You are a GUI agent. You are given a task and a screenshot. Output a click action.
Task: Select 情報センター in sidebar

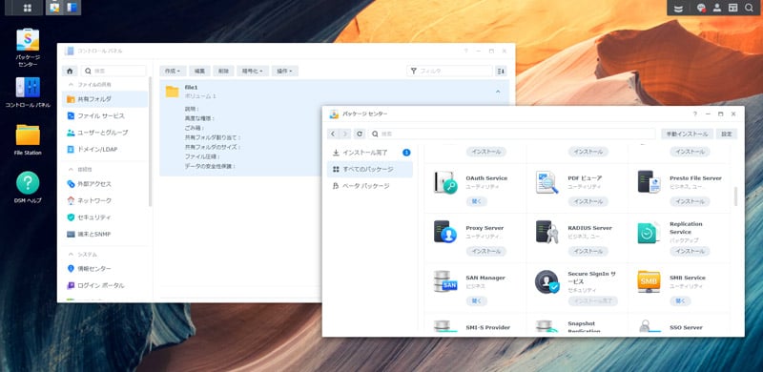(x=105, y=269)
